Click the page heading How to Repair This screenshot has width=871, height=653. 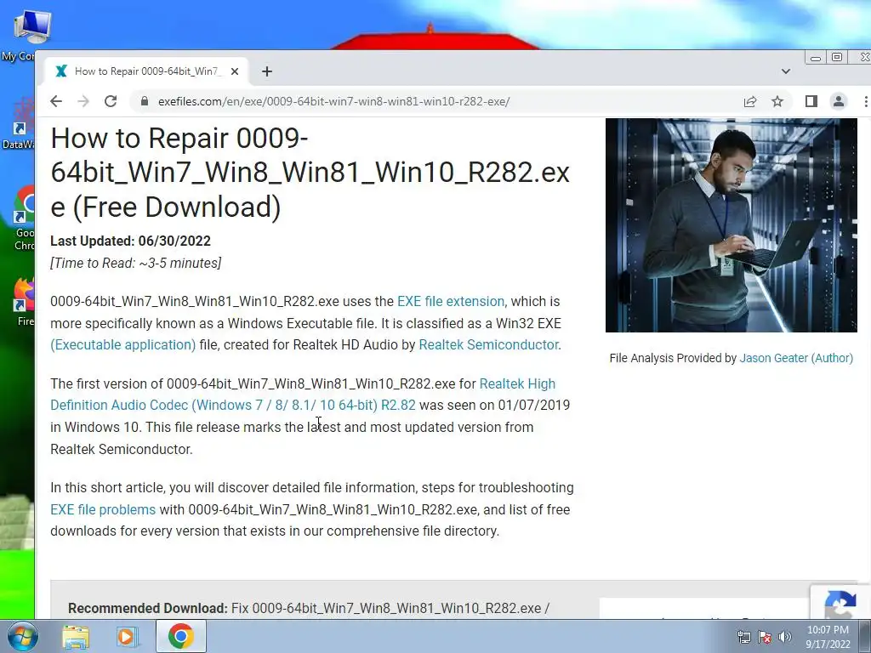tap(310, 172)
